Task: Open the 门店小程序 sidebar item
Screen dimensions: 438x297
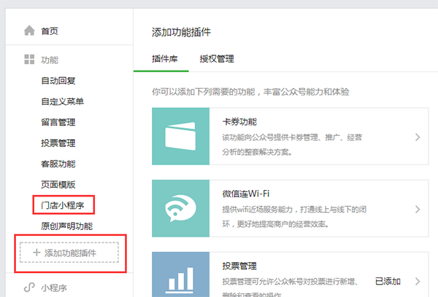Action: pos(63,205)
